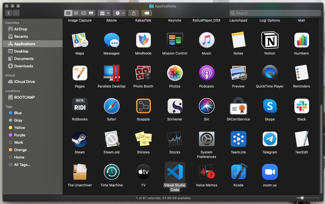
Task: Select the Safari app icon
Action: pos(111,106)
